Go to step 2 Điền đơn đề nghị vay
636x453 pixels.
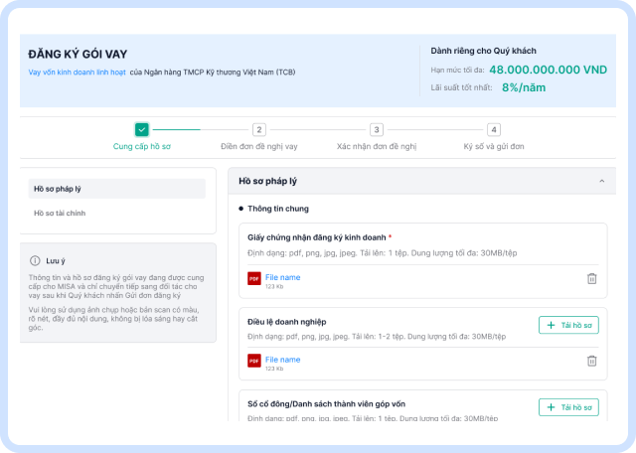259,129
